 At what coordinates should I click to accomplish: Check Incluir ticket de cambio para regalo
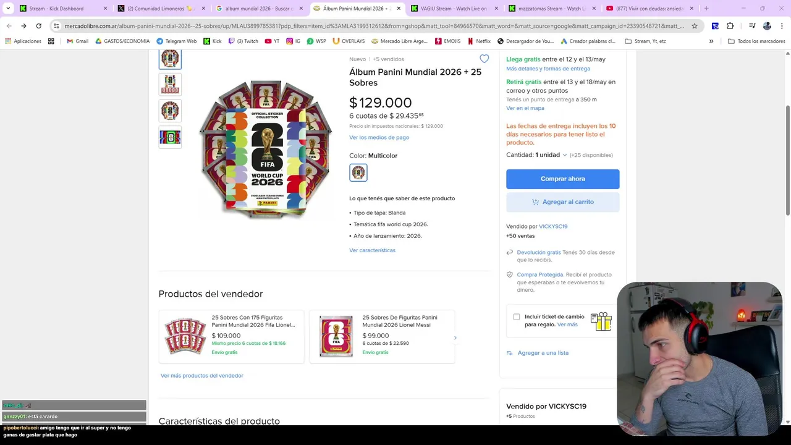517,317
